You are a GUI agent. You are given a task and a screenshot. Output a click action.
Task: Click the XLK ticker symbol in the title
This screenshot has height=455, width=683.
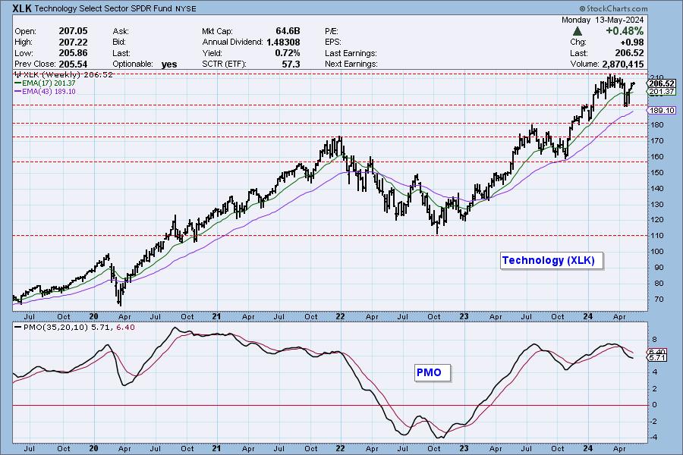[22, 8]
